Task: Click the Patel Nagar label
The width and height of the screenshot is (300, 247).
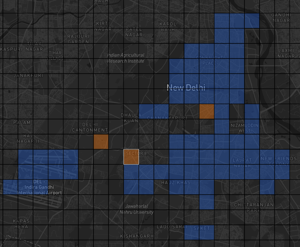Action: pyautogui.click(x=134, y=32)
